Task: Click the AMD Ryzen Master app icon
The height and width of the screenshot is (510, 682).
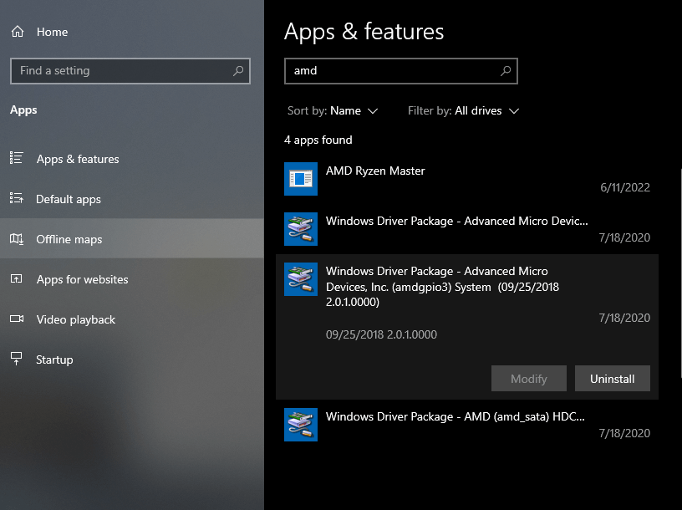Action: point(301,179)
